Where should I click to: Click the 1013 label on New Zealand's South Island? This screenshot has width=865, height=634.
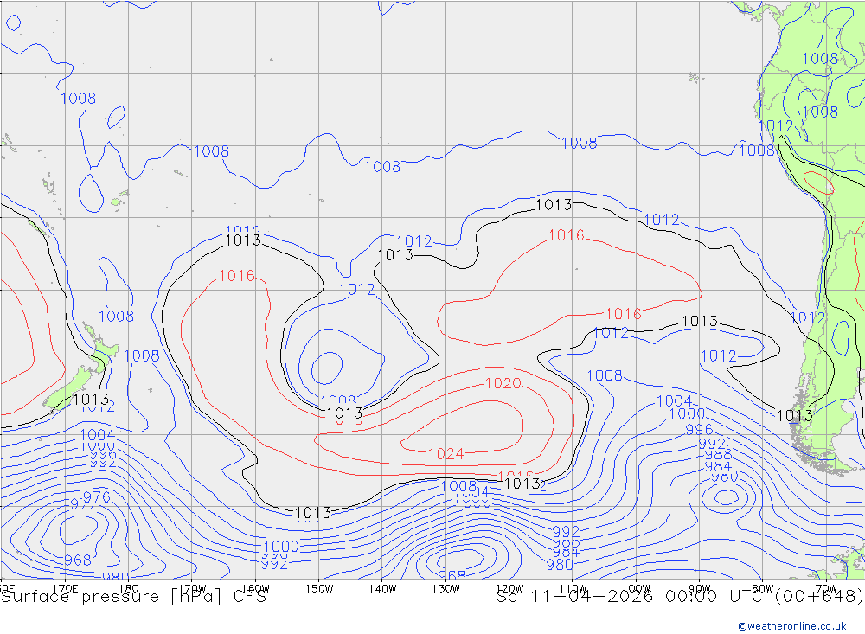click(x=91, y=399)
